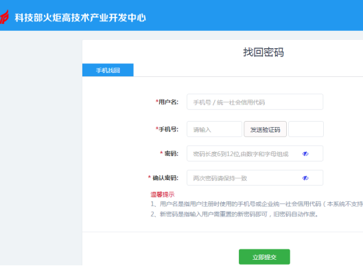Click the *手机号: field label
363x266 pixels.
coord(167,129)
